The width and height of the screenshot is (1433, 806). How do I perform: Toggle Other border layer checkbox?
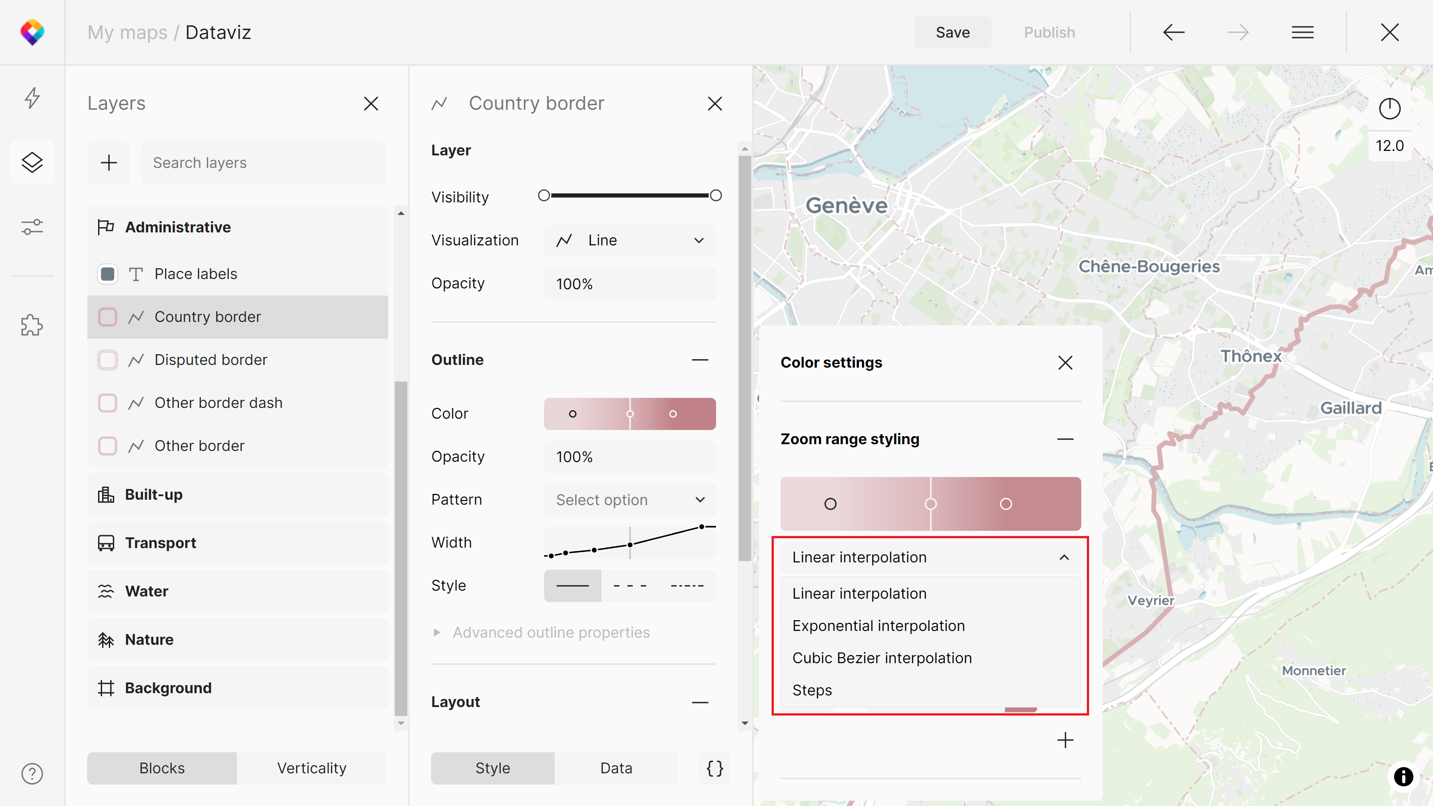(107, 446)
